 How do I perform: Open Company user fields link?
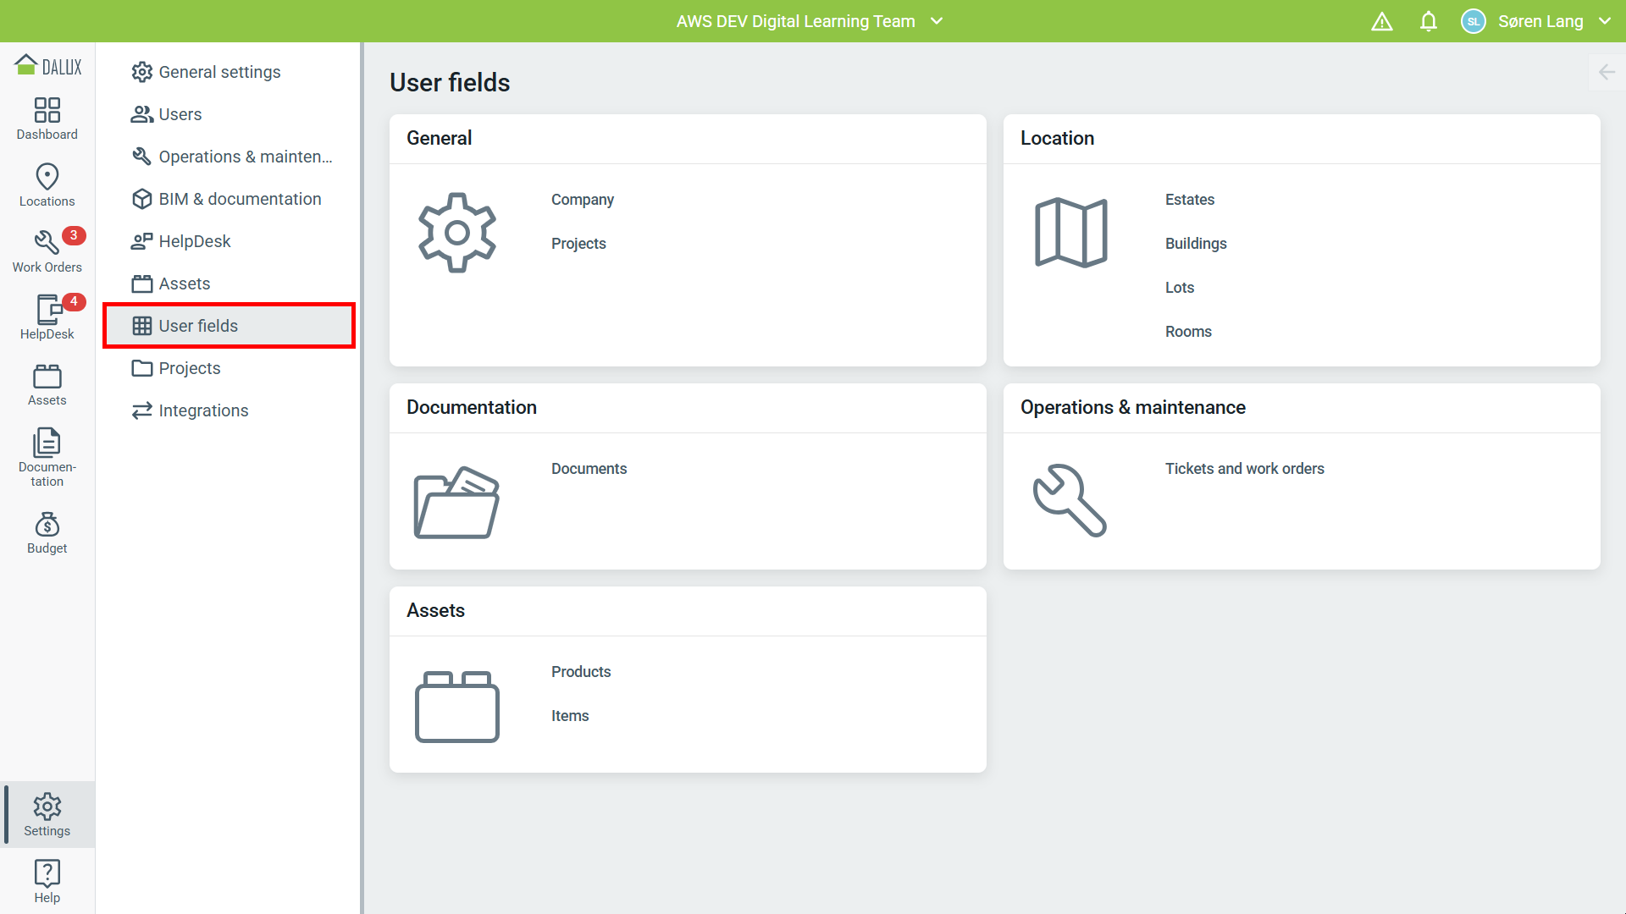pos(582,200)
